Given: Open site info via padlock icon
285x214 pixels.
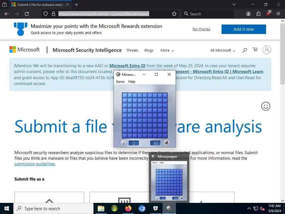Looking at the screenshot, I should tap(53, 14).
